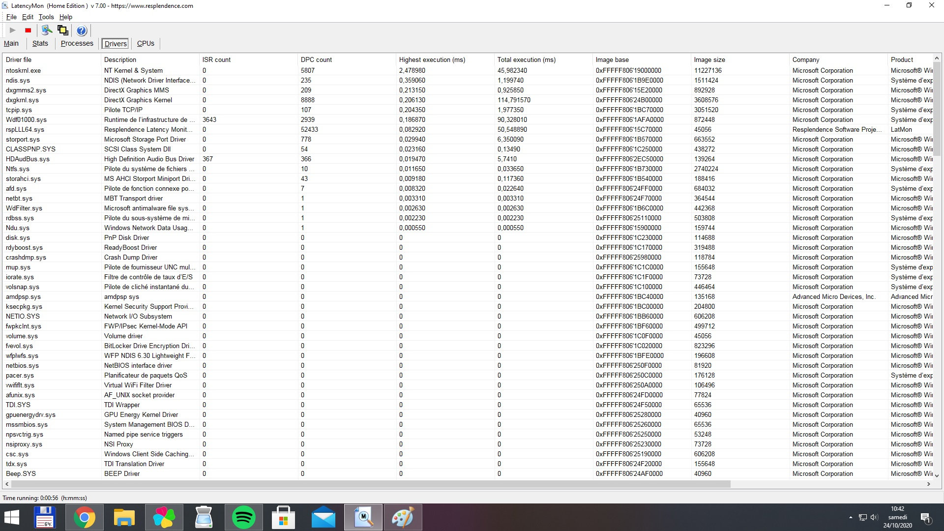Click the green Start monitor play icon
This screenshot has height=531, width=944.
click(x=13, y=30)
